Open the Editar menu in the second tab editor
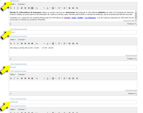 click(13, 39)
